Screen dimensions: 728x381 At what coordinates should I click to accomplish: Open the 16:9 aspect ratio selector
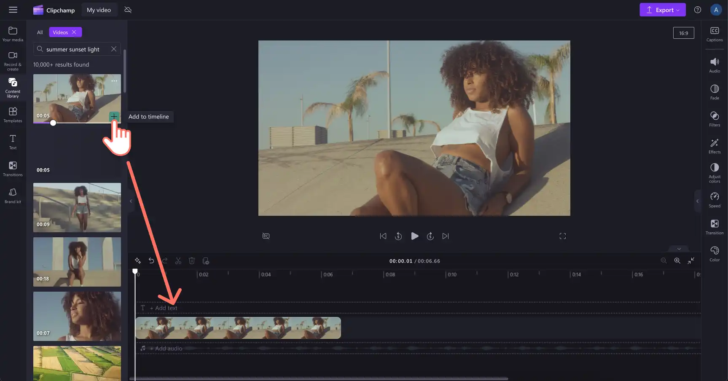pyautogui.click(x=683, y=33)
